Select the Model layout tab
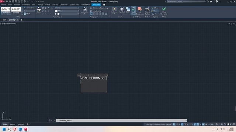Viewport: 236px width, 132px height. 5,124
